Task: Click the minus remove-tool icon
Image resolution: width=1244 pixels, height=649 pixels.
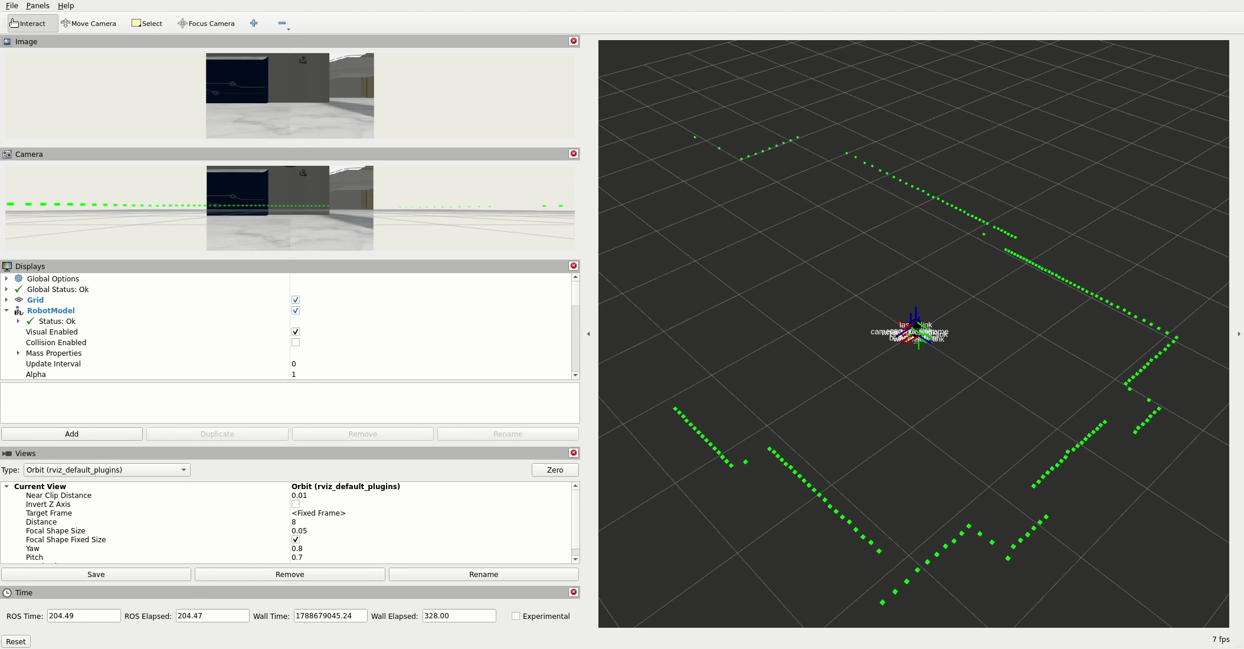Action: tap(282, 24)
